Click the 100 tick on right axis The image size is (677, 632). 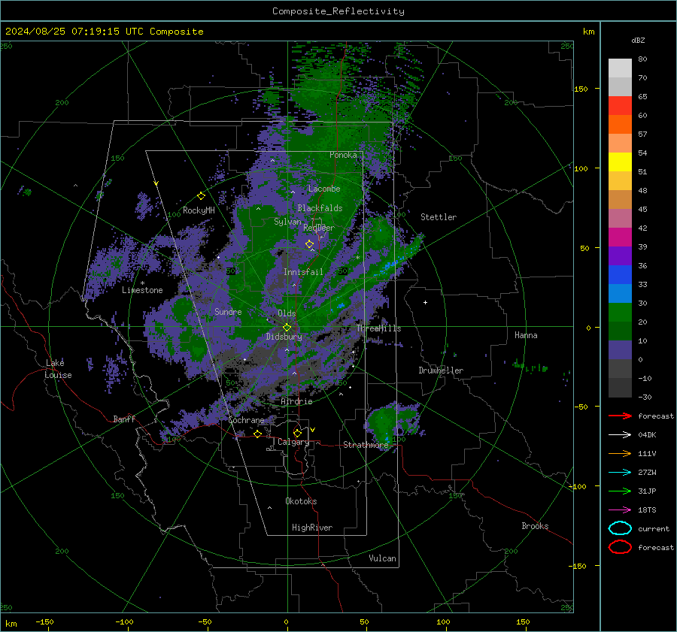(x=581, y=168)
